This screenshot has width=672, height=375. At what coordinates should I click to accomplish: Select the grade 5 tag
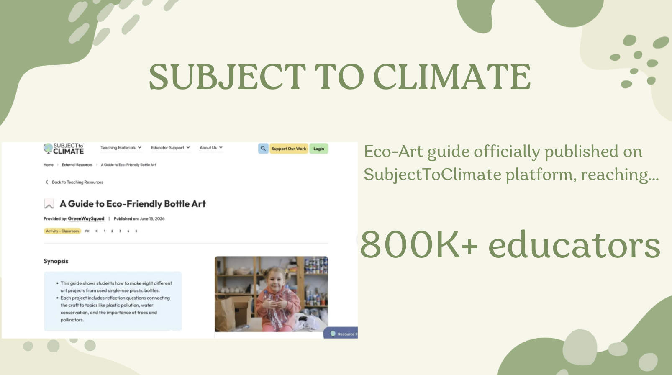(136, 231)
